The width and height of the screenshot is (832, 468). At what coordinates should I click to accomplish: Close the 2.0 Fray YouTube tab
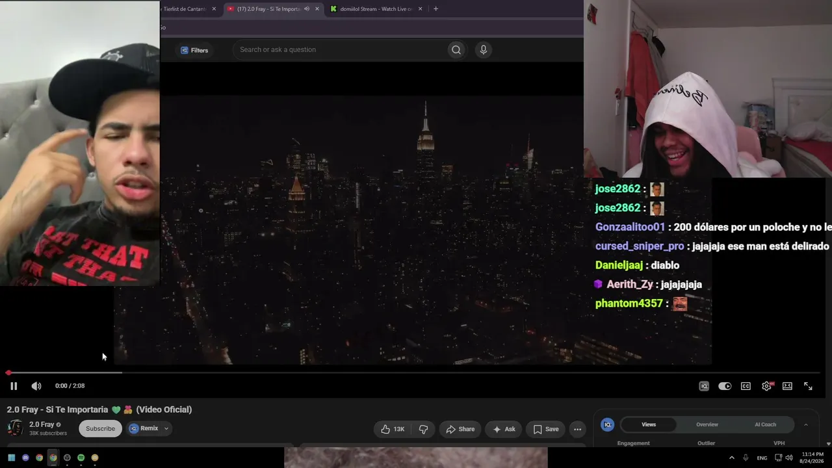coord(317,9)
